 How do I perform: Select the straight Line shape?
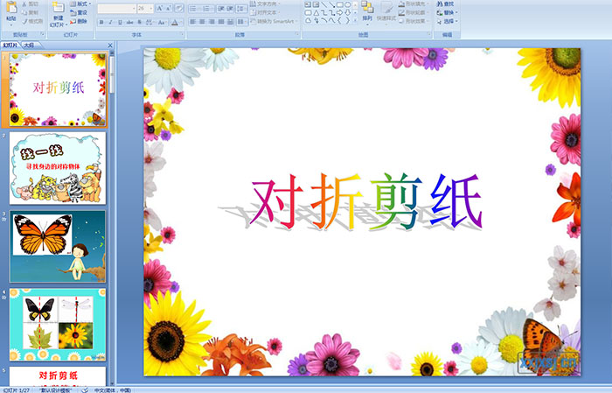pyautogui.click(x=323, y=4)
